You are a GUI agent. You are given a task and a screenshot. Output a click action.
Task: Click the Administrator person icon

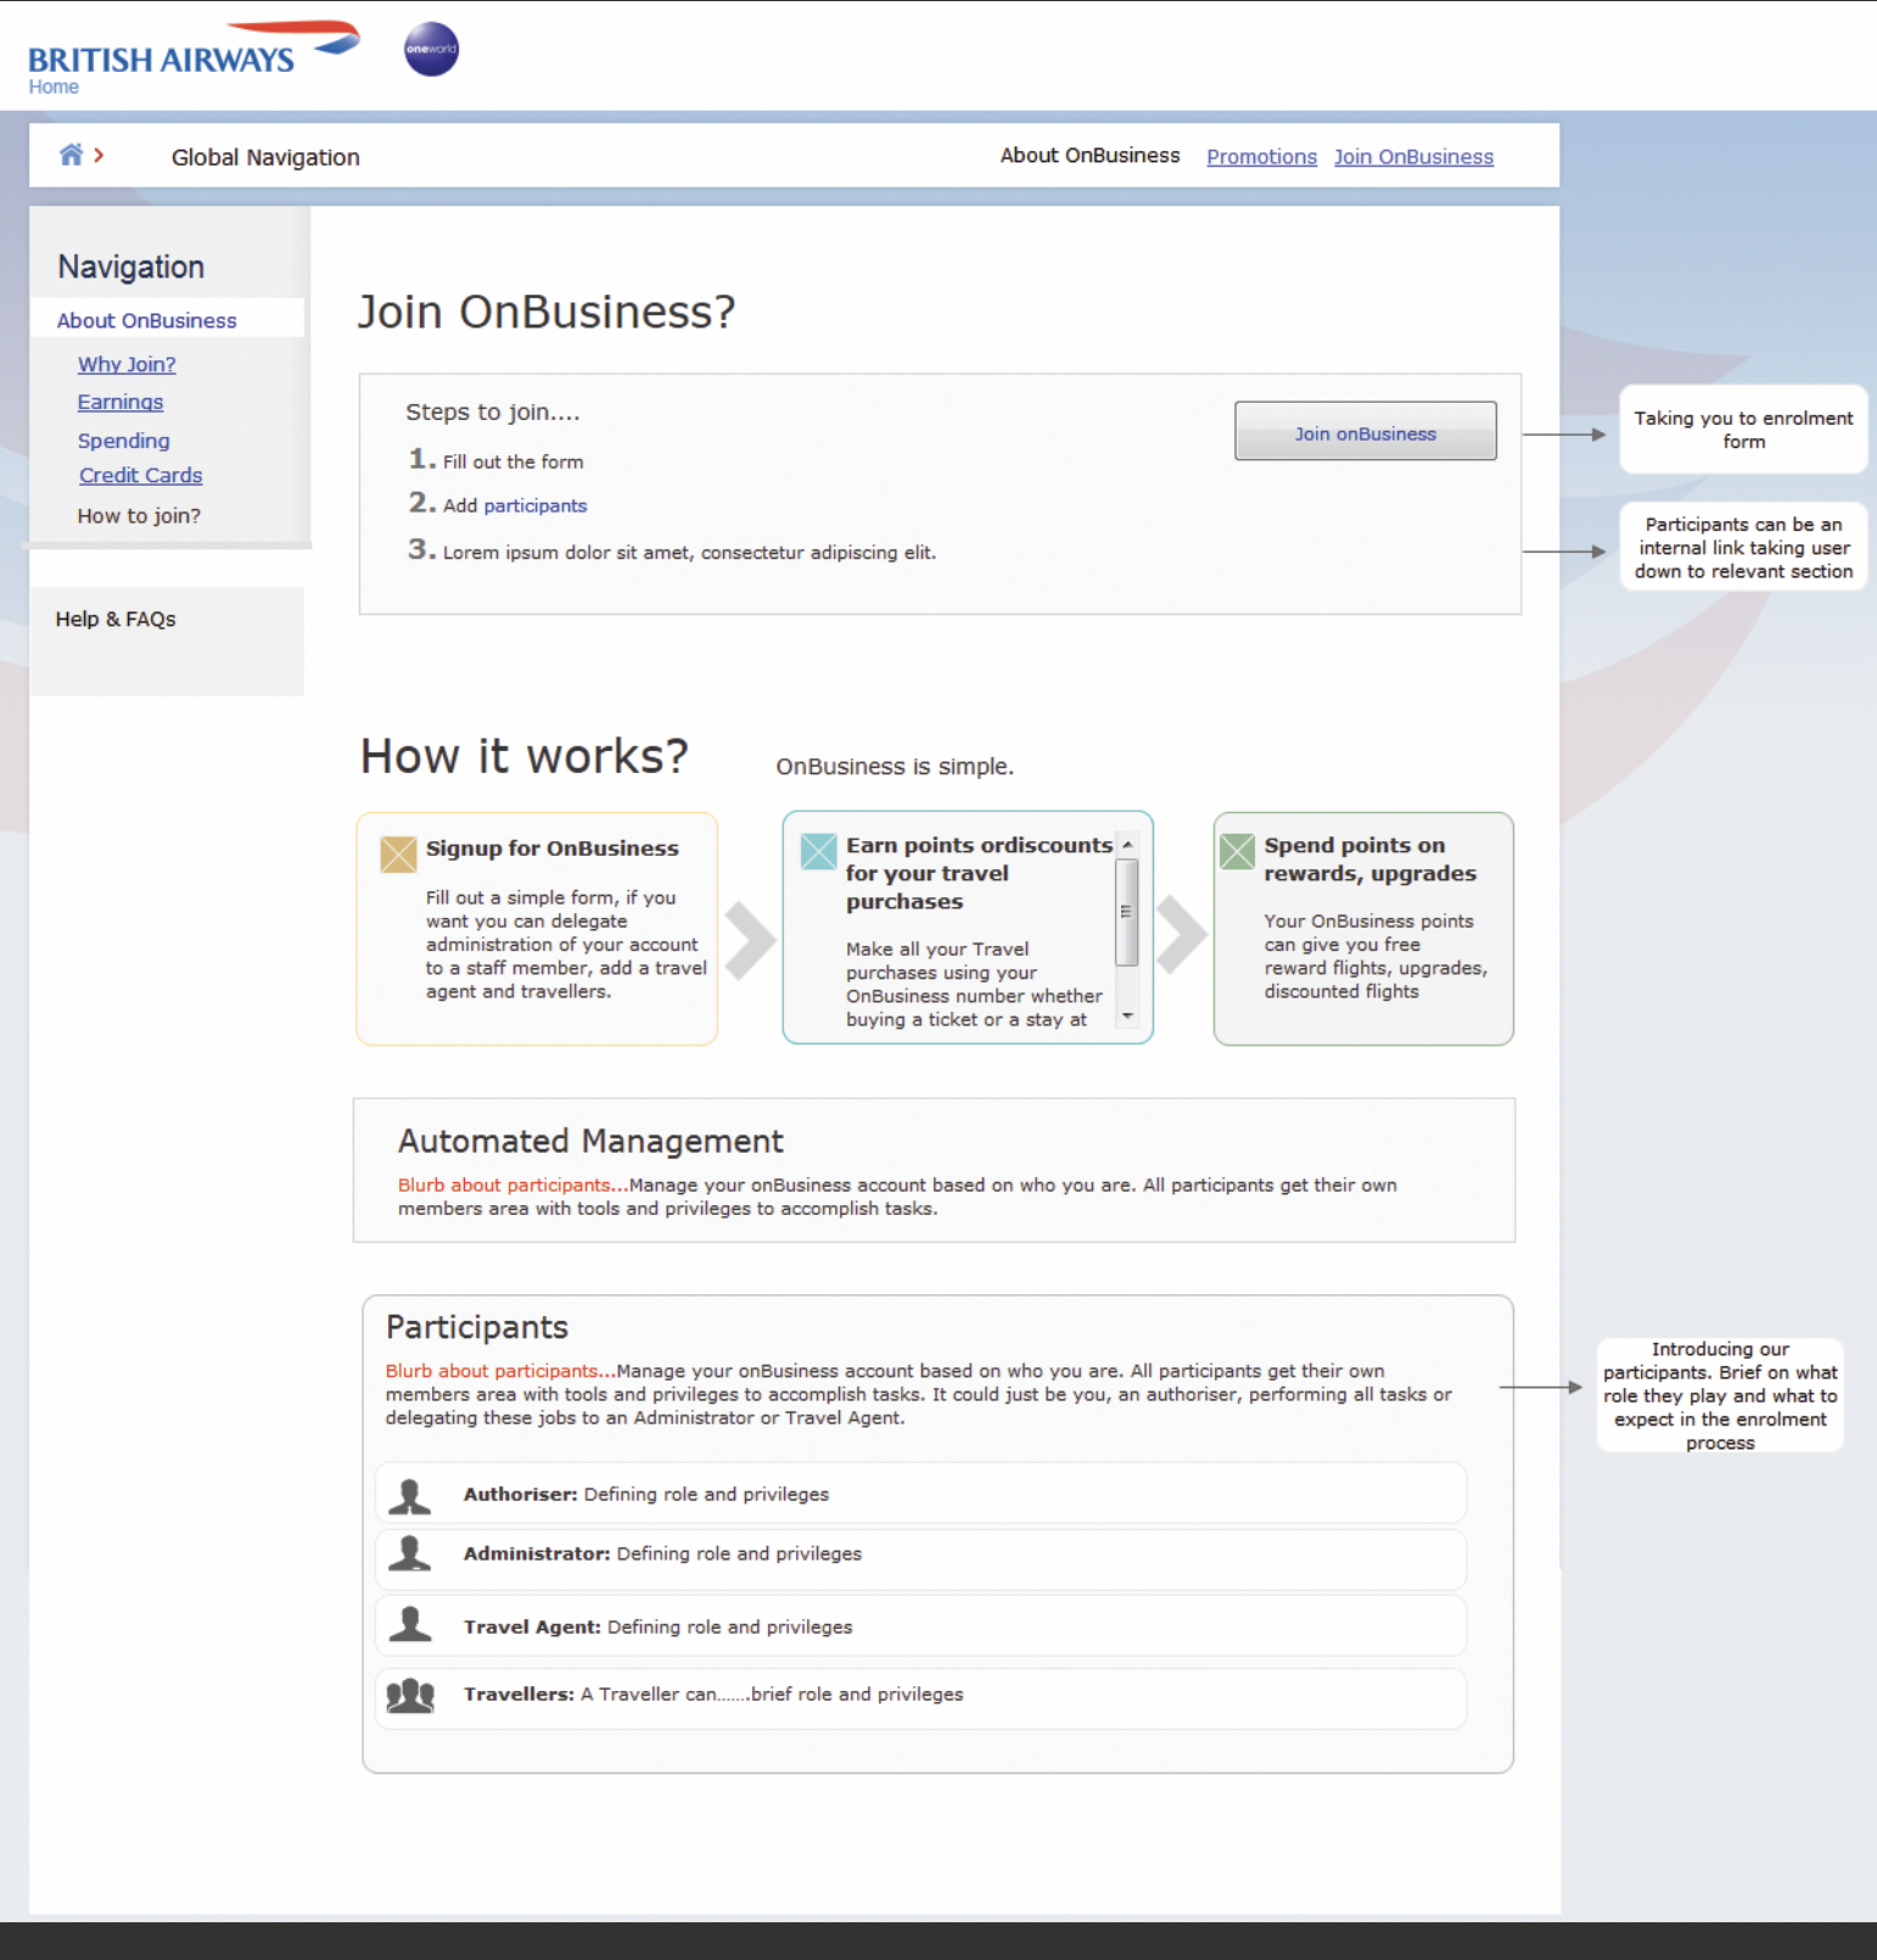tap(409, 1553)
